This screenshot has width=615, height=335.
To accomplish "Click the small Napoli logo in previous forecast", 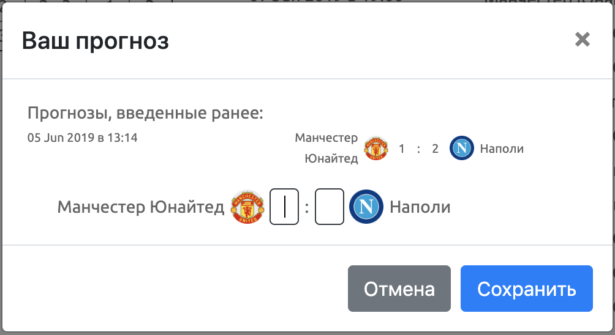I will 462,149.
